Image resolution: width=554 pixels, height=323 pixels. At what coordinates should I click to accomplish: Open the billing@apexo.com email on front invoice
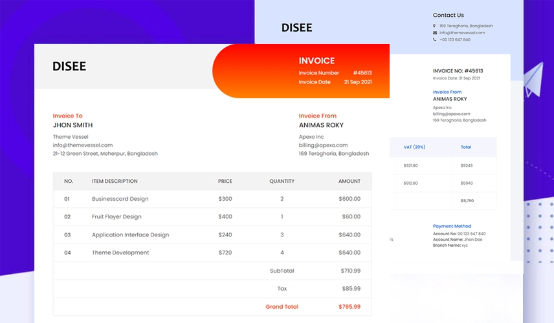pyautogui.click(x=323, y=145)
